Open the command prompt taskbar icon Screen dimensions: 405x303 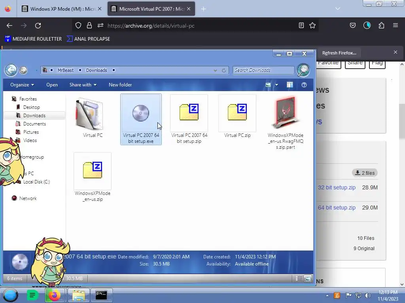pos(101,295)
